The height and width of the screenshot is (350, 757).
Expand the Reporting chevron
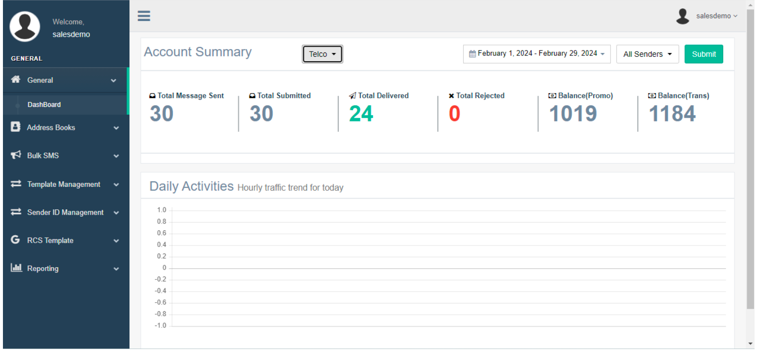pyautogui.click(x=116, y=269)
